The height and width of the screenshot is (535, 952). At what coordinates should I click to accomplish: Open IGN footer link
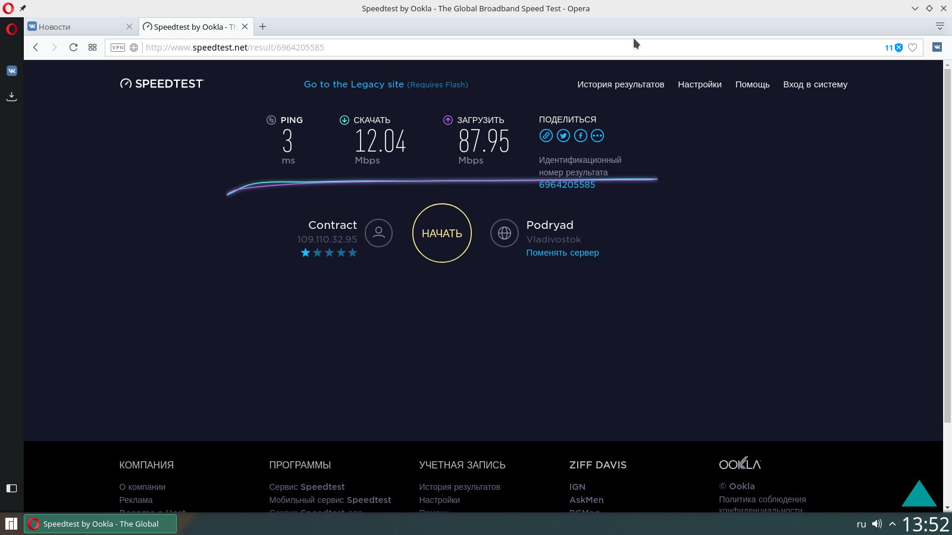click(577, 487)
